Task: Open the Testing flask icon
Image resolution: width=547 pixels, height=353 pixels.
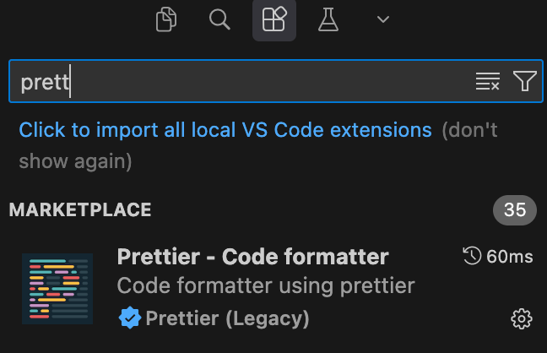Action: [x=328, y=19]
